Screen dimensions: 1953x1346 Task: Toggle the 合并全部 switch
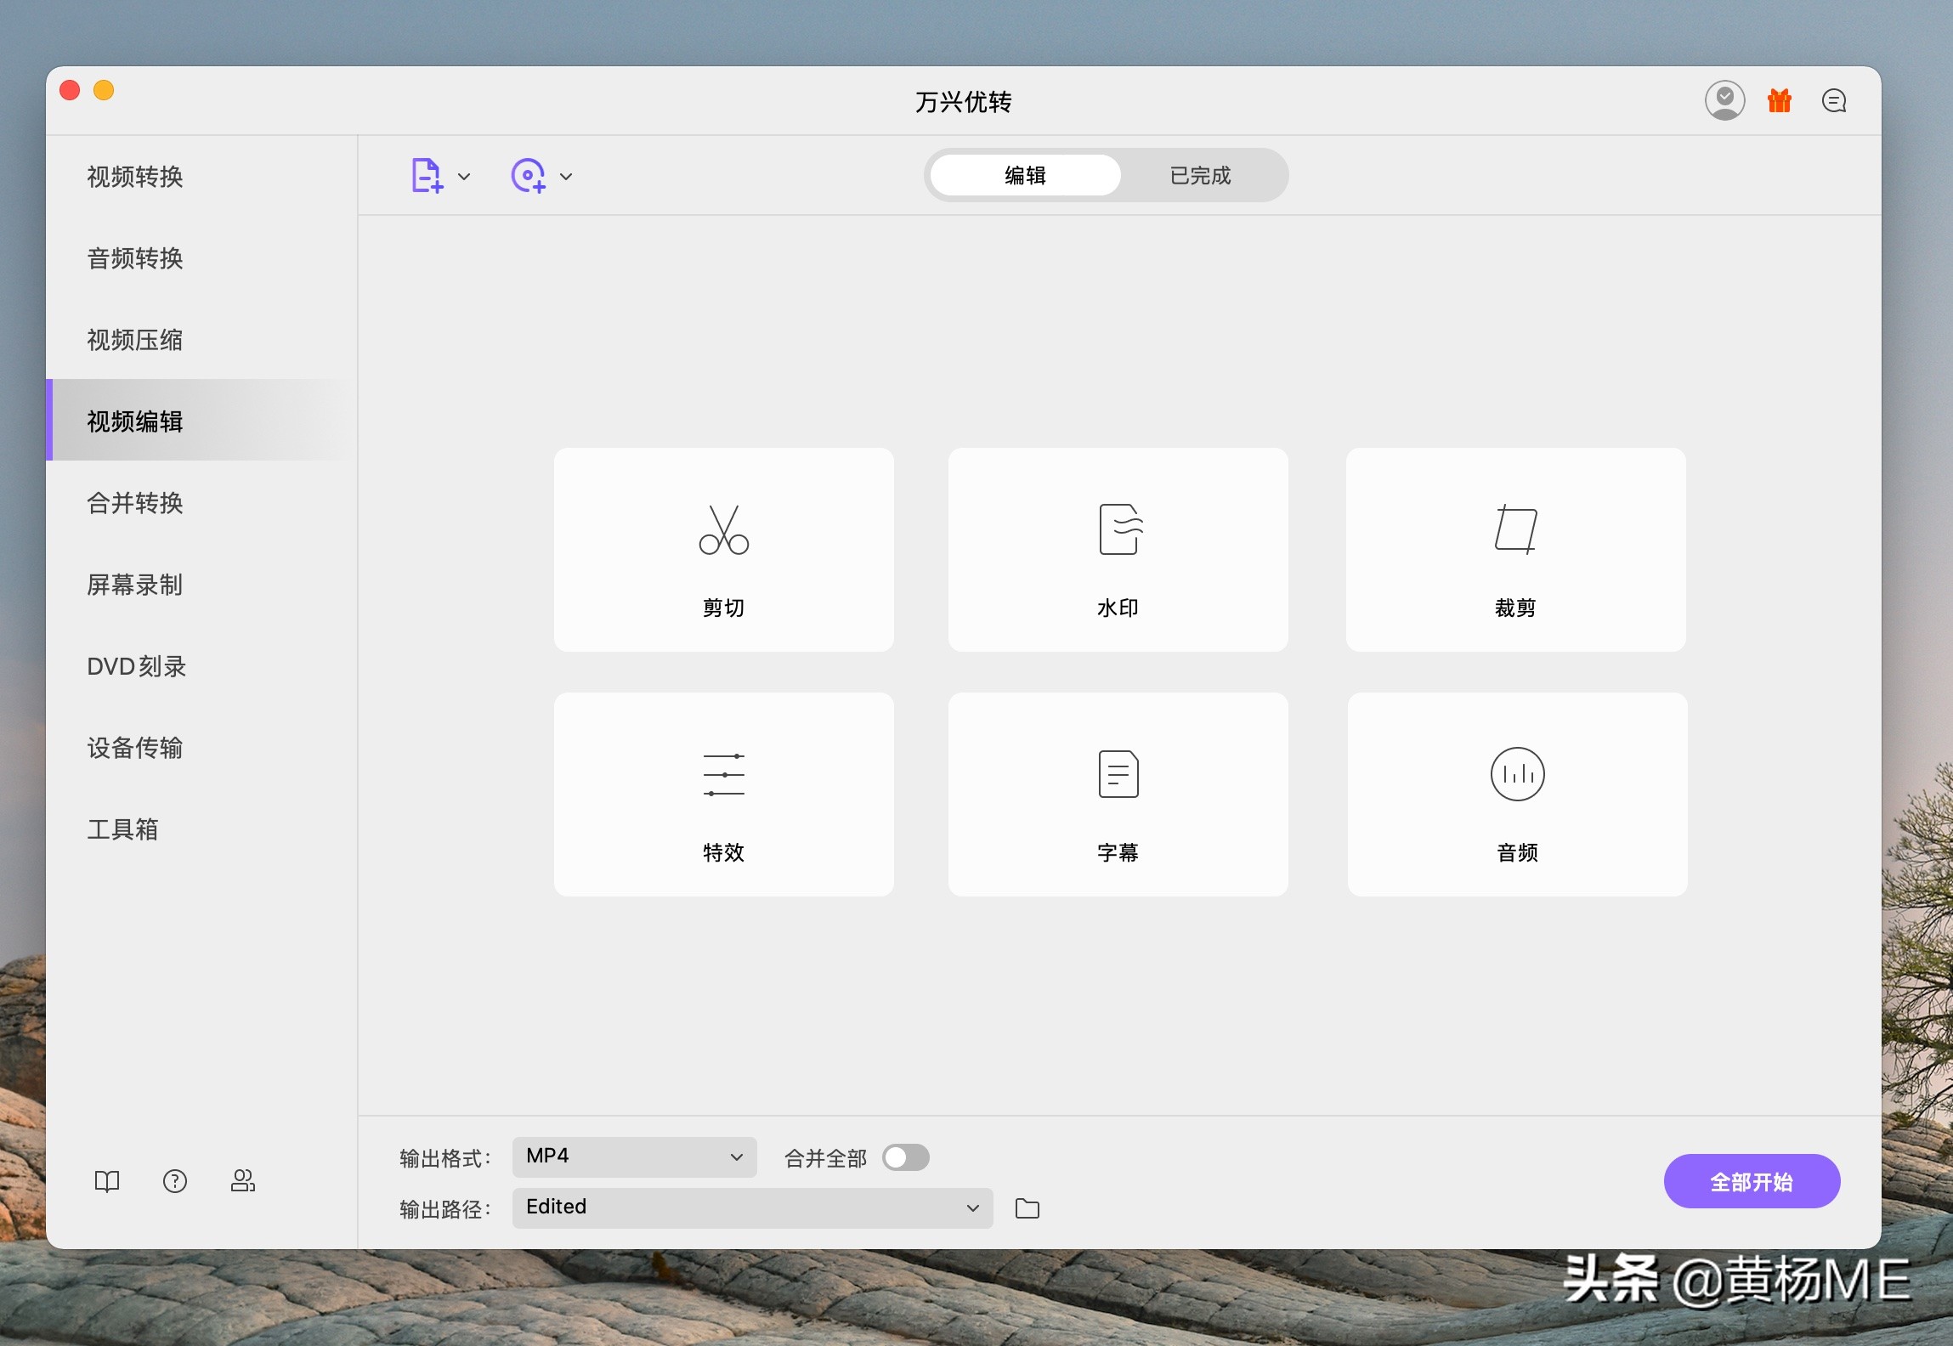[x=906, y=1157]
